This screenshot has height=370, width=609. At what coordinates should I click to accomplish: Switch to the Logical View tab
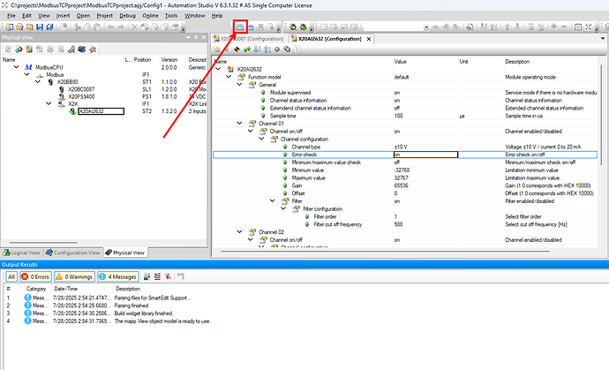tap(22, 253)
